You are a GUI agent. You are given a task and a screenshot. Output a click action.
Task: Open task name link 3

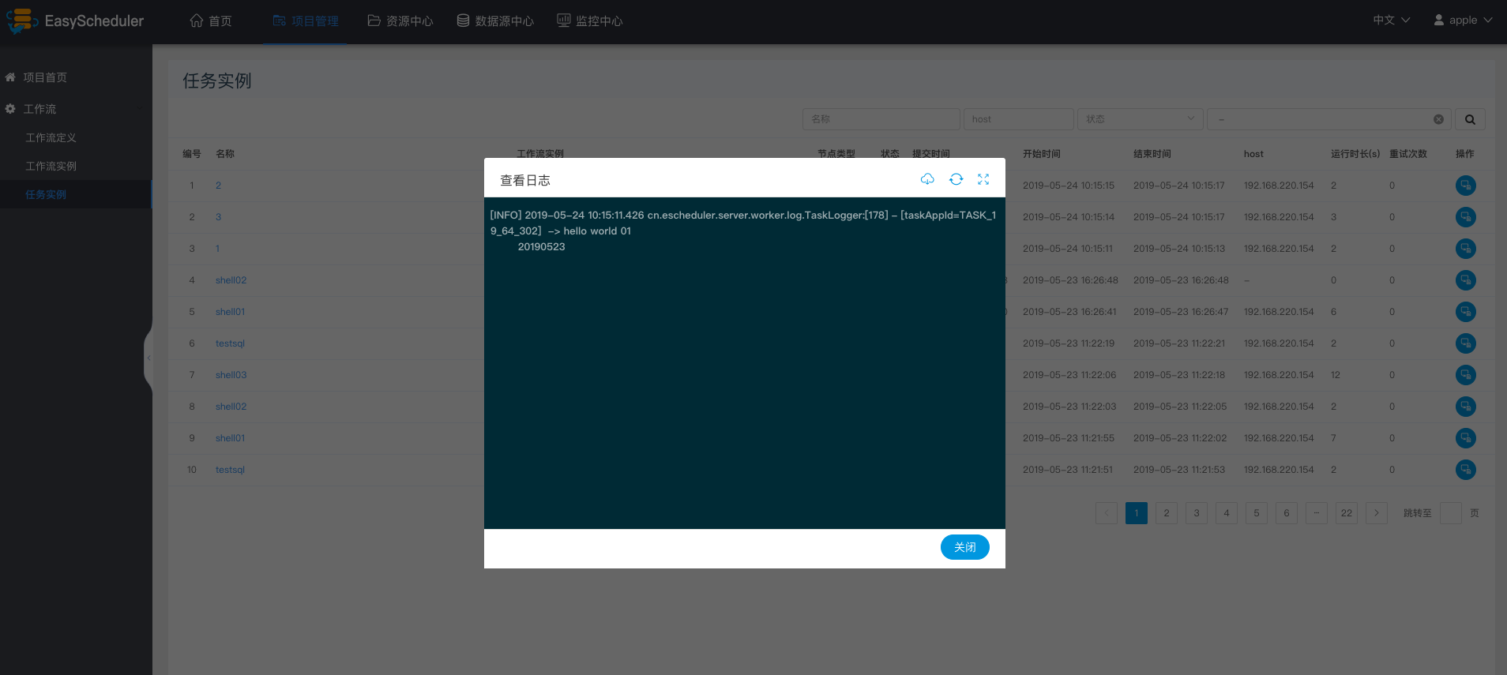coord(218,217)
